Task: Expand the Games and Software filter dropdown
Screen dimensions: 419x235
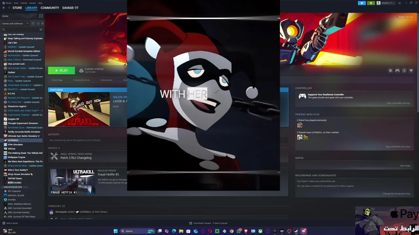Action: [15, 23]
